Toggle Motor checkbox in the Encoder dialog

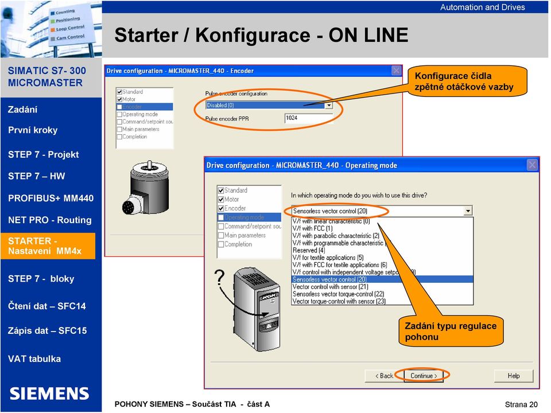(119, 99)
